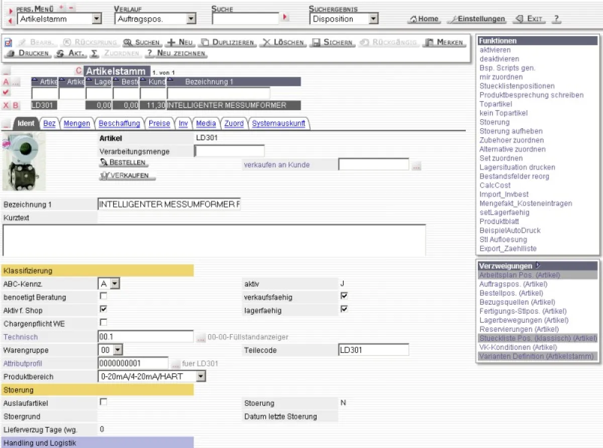The width and height of the screenshot is (603, 448).
Task: Switch to the Beschaffung tab
Action: (120, 124)
